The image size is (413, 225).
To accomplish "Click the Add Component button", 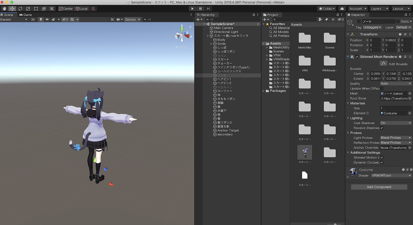I will click(x=378, y=187).
